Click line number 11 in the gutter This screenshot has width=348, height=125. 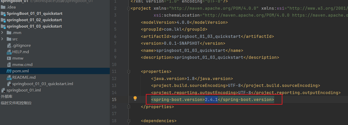coord(114,71)
